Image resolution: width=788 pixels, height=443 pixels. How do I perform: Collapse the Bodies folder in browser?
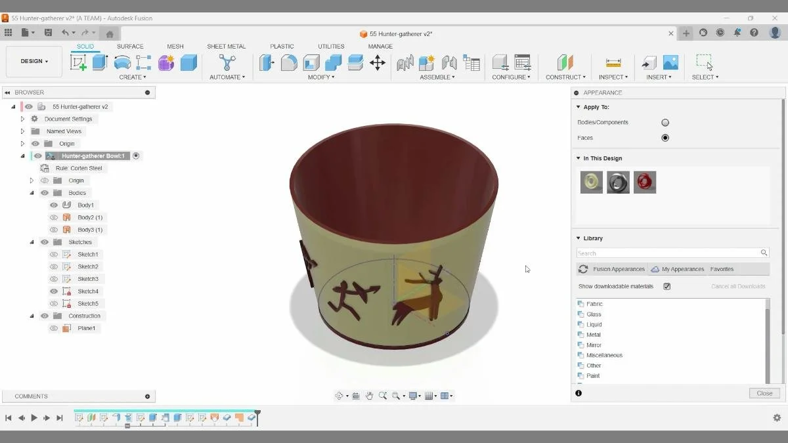[x=32, y=192]
